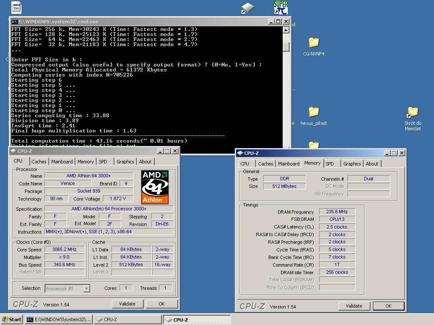Open the Caches tab in left CPU-Z
The image size is (434, 325).
click(x=39, y=162)
